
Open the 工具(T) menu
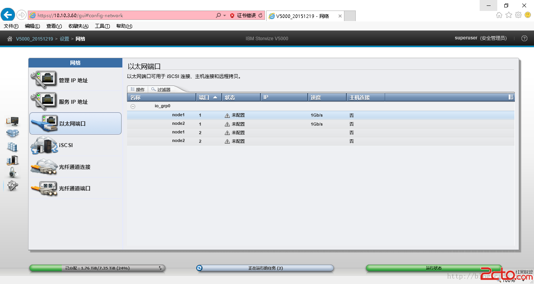(102, 26)
